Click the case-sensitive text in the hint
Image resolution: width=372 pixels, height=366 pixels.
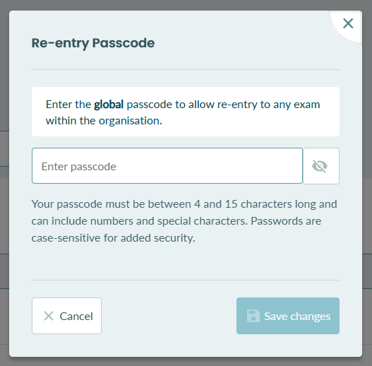pyautogui.click(x=66, y=238)
